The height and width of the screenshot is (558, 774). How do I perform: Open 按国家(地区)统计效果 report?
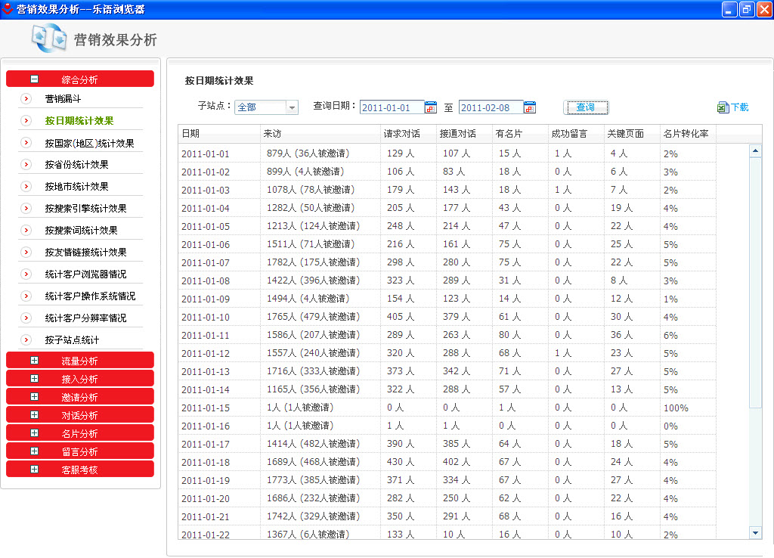89,143
